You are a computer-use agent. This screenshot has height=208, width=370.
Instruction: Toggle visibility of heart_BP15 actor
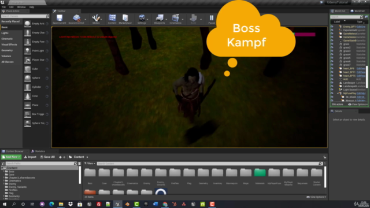tap(332, 76)
